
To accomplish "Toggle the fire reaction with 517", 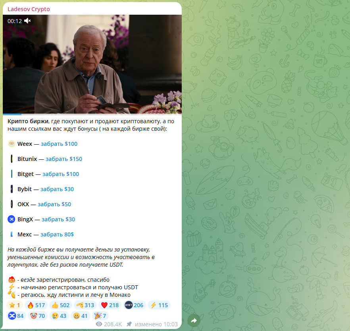I will click(x=36, y=305).
